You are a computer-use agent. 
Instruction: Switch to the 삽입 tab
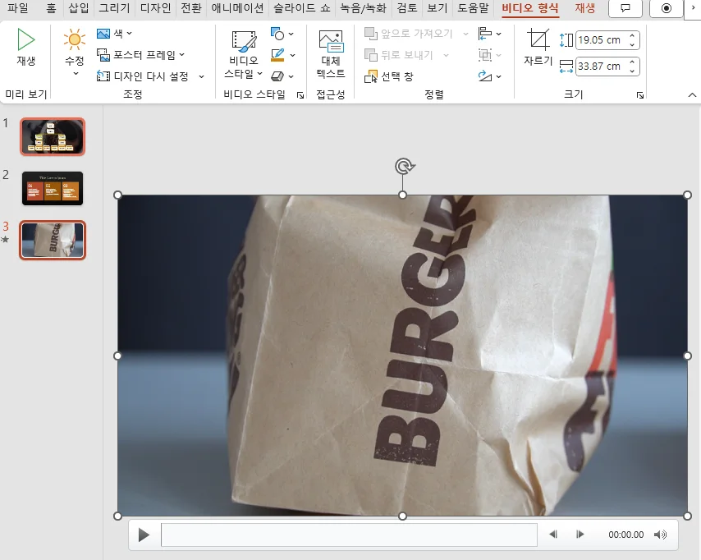79,8
